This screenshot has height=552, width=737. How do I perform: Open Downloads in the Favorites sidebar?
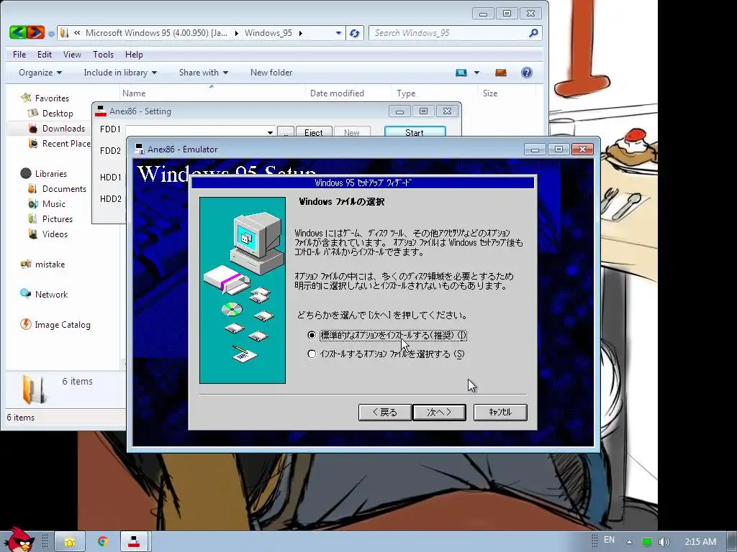tap(63, 128)
